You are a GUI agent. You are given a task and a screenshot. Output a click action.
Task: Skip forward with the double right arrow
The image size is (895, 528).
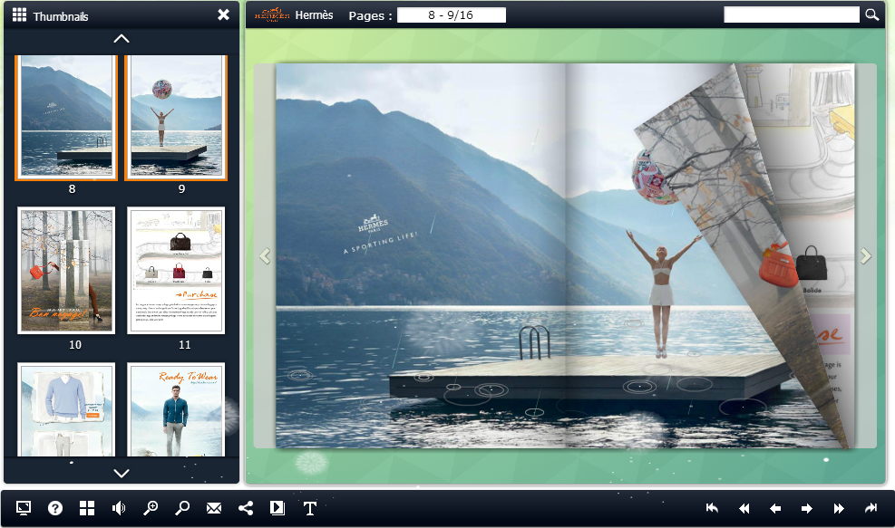839,508
